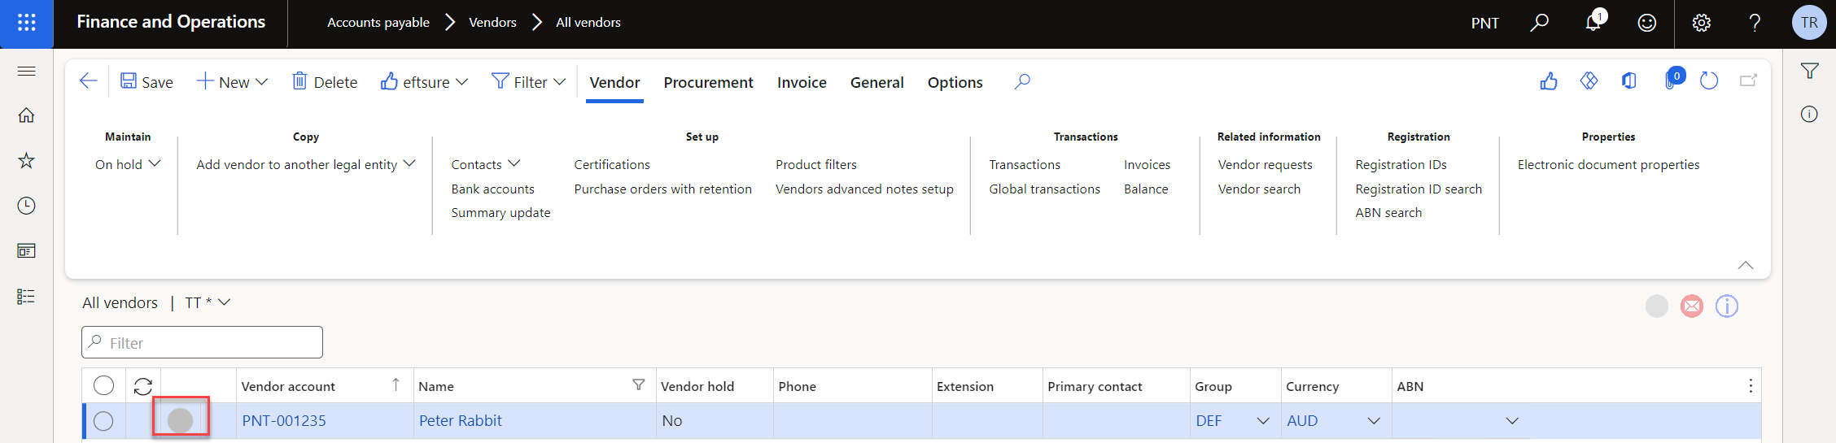Expand Add vendor to another legal entity

pyautogui.click(x=306, y=164)
